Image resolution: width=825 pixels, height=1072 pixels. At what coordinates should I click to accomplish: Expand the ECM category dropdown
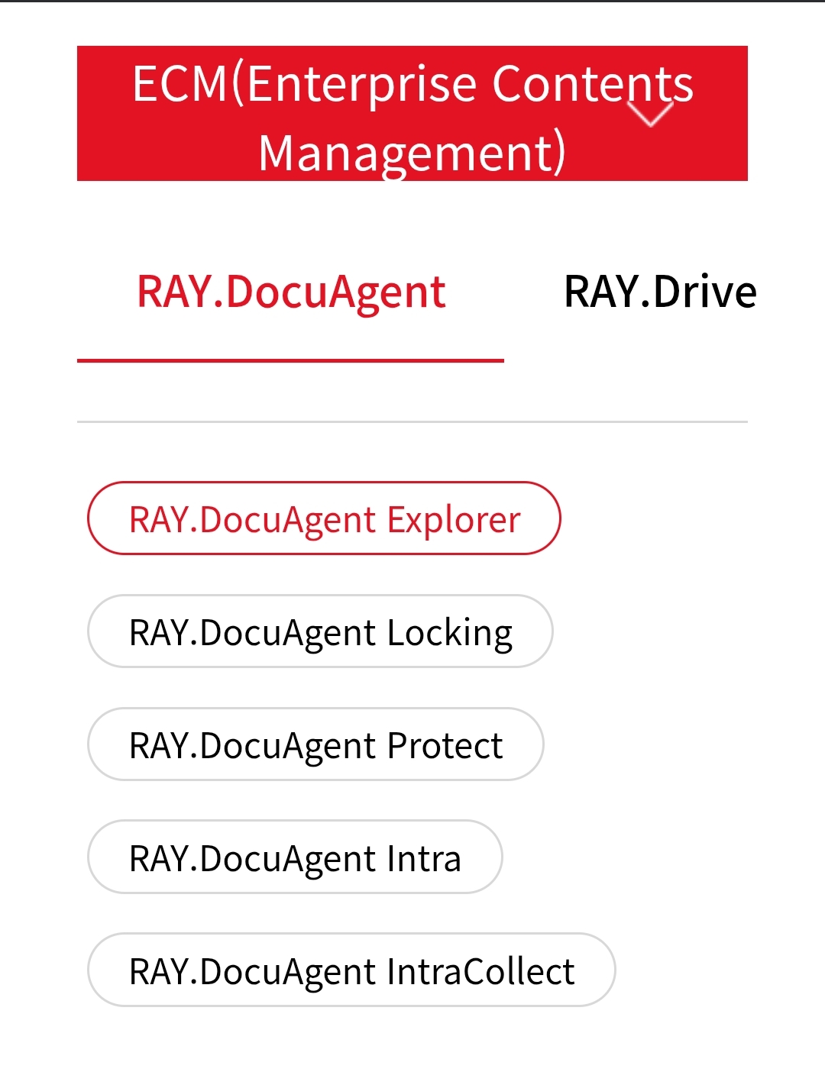pyautogui.click(x=412, y=114)
